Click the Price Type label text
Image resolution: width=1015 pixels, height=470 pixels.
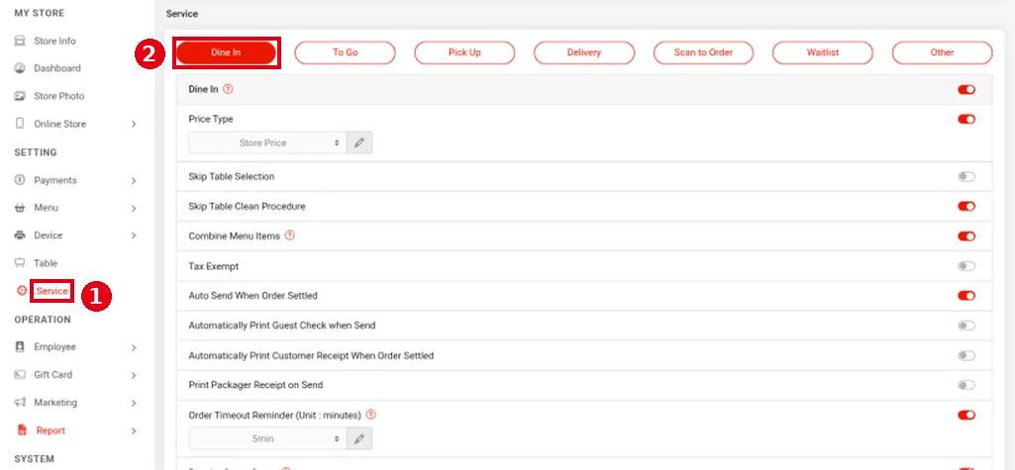tap(211, 119)
